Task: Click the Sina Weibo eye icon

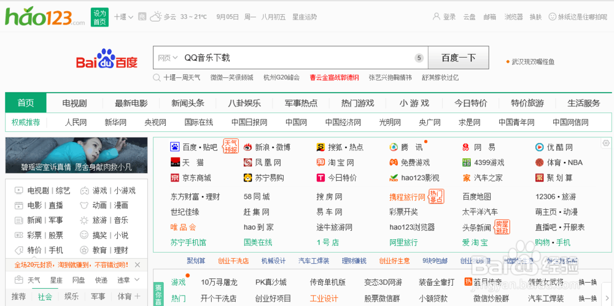Action: pos(247,147)
